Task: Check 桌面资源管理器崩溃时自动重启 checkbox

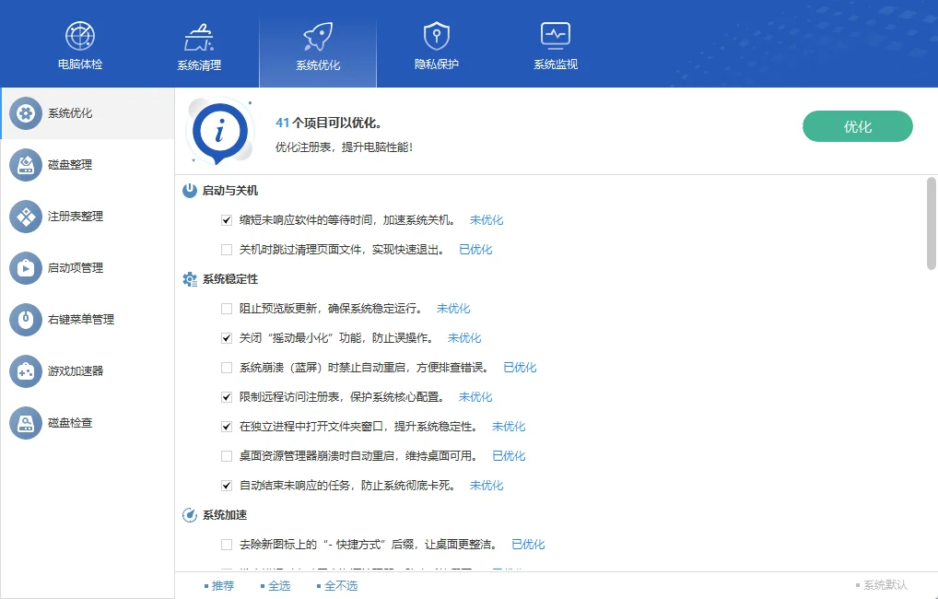Action: pyautogui.click(x=226, y=456)
